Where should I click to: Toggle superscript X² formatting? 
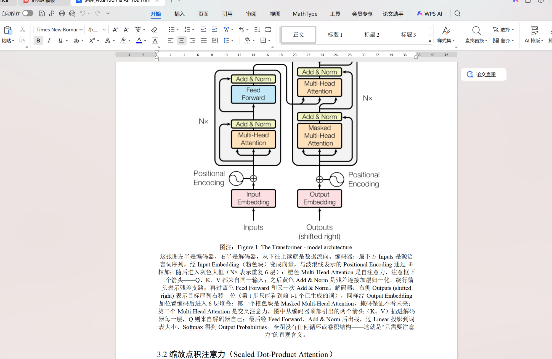pos(92,41)
